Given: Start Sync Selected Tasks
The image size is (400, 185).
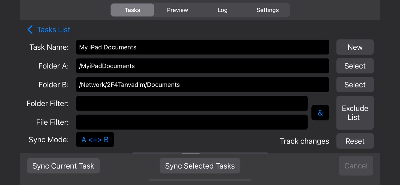Looking at the screenshot, I should tap(200, 166).
